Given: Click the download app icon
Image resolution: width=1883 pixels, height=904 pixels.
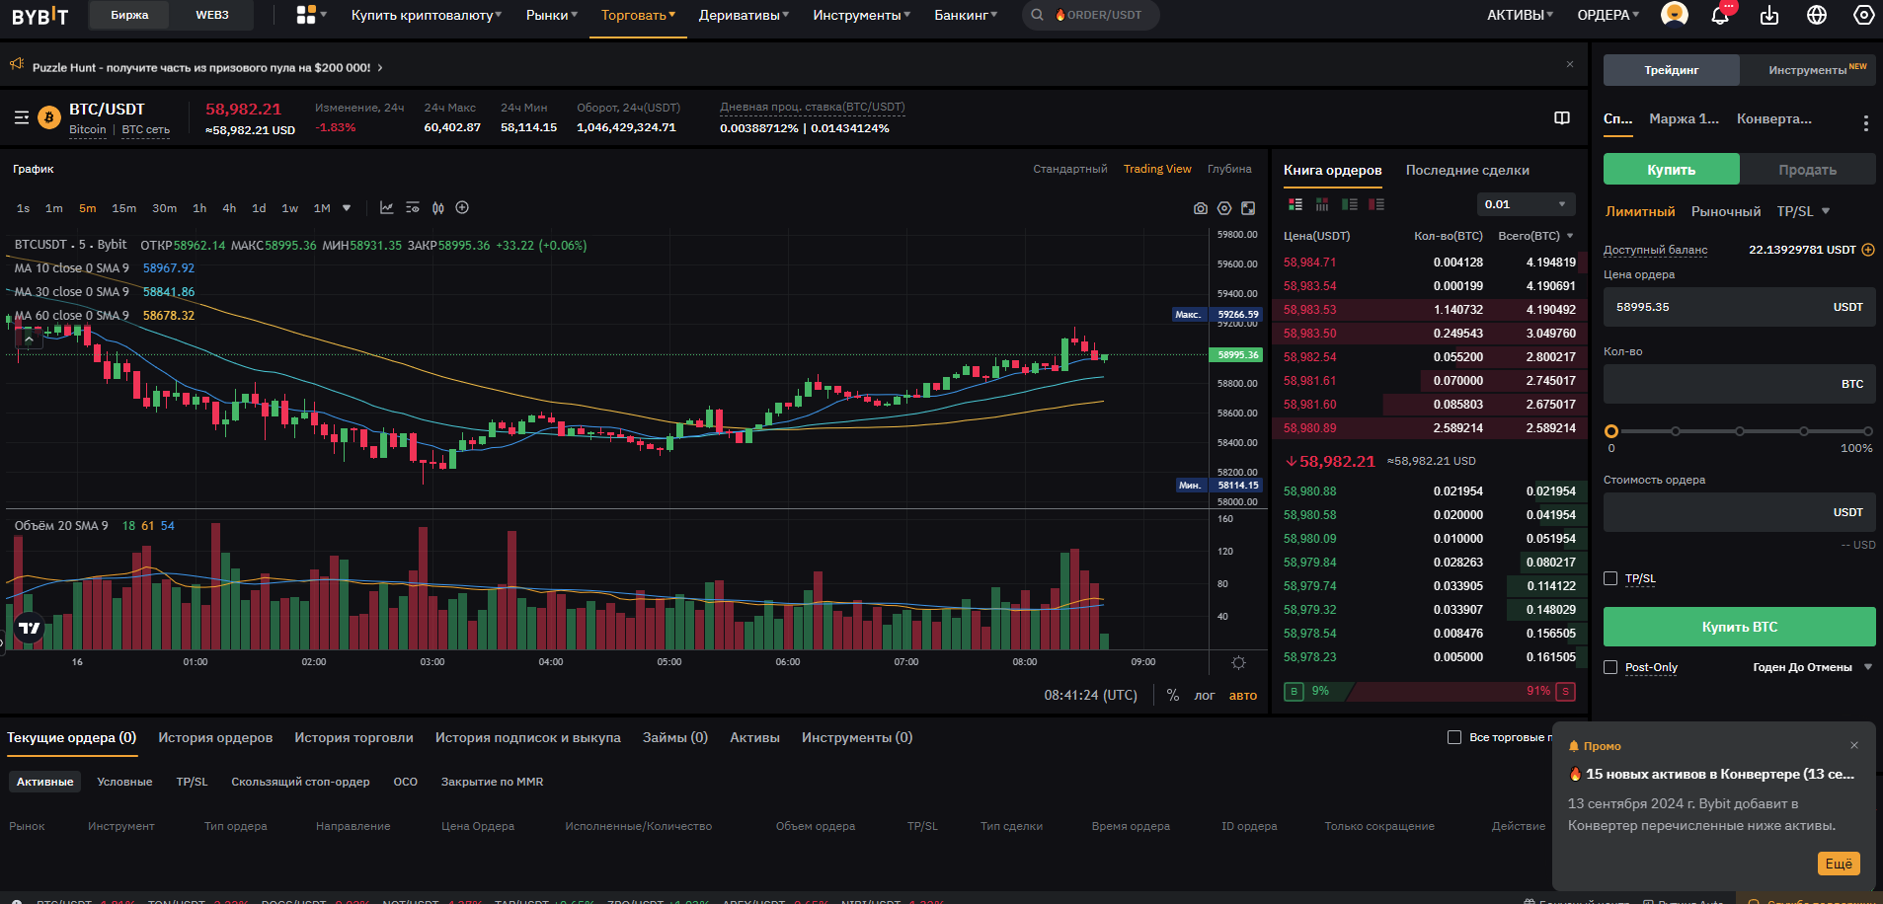Looking at the screenshot, I should tap(1769, 15).
